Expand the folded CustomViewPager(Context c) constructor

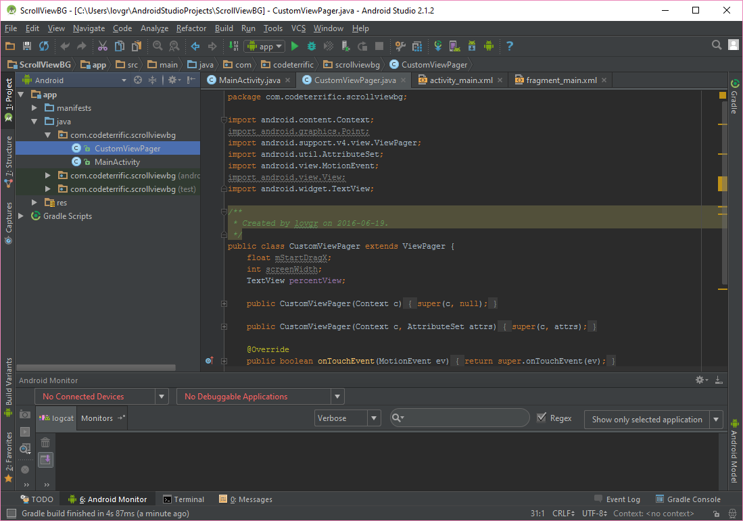[x=224, y=303]
